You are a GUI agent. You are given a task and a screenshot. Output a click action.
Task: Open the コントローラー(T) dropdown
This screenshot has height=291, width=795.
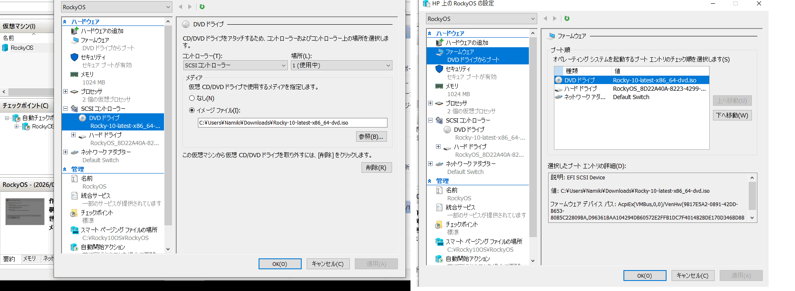pos(236,65)
